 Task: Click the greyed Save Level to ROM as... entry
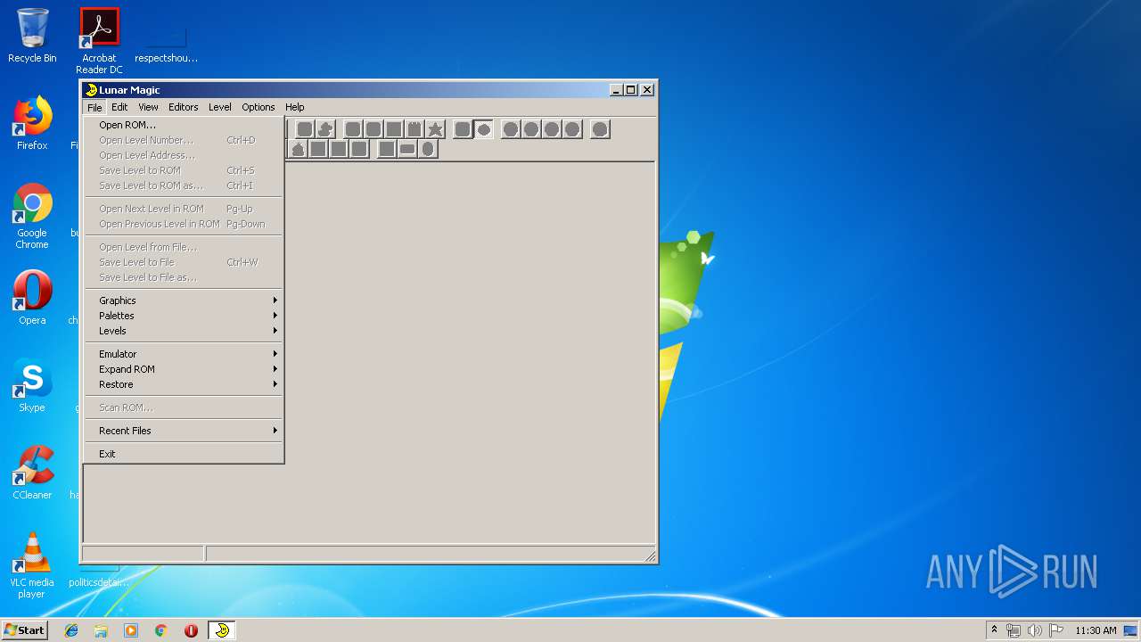click(184, 185)
